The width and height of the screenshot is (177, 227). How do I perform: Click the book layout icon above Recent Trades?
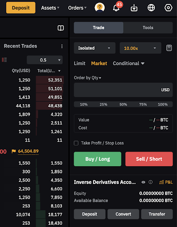click(61, 28)
